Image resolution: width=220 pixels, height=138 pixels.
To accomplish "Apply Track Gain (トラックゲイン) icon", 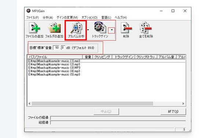I will (x=100, y=28).
